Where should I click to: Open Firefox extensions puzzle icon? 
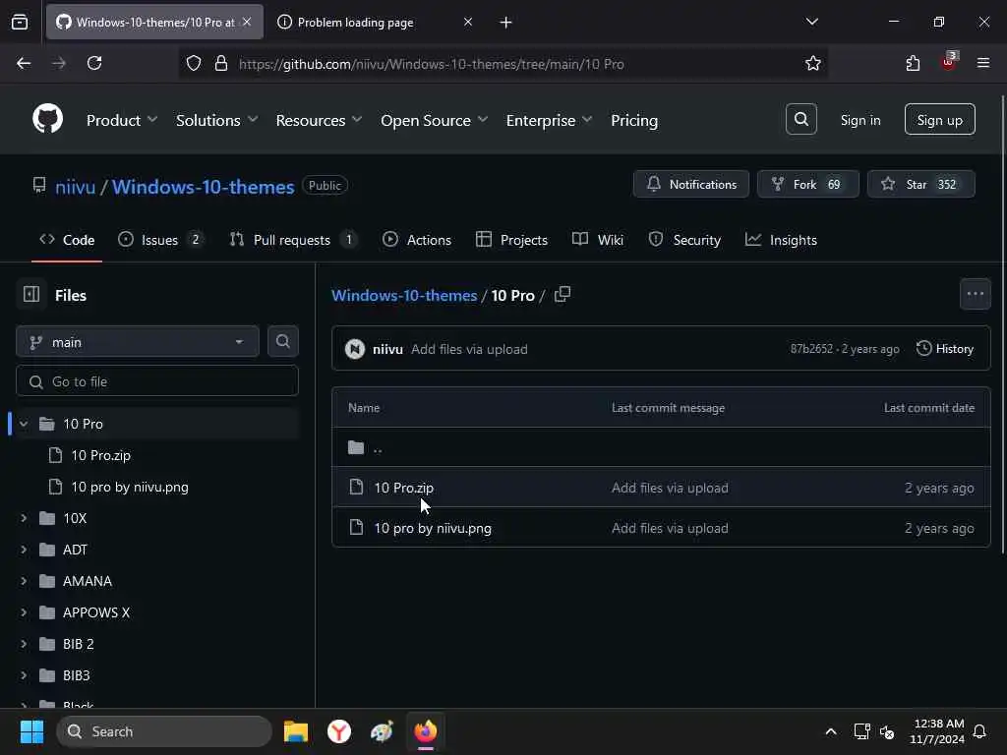coord(913,64)
